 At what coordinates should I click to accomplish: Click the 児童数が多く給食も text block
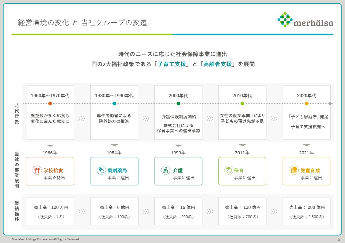pos(50,119)
